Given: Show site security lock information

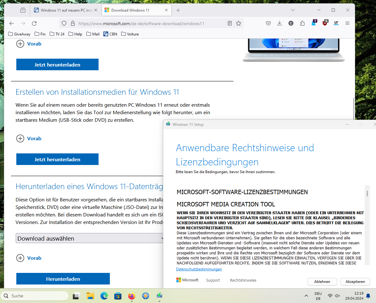Looking at the screenshot, I should click(x=73, y=23).
